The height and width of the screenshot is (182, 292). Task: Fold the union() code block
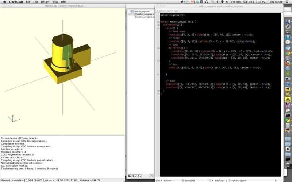(158, 28)
